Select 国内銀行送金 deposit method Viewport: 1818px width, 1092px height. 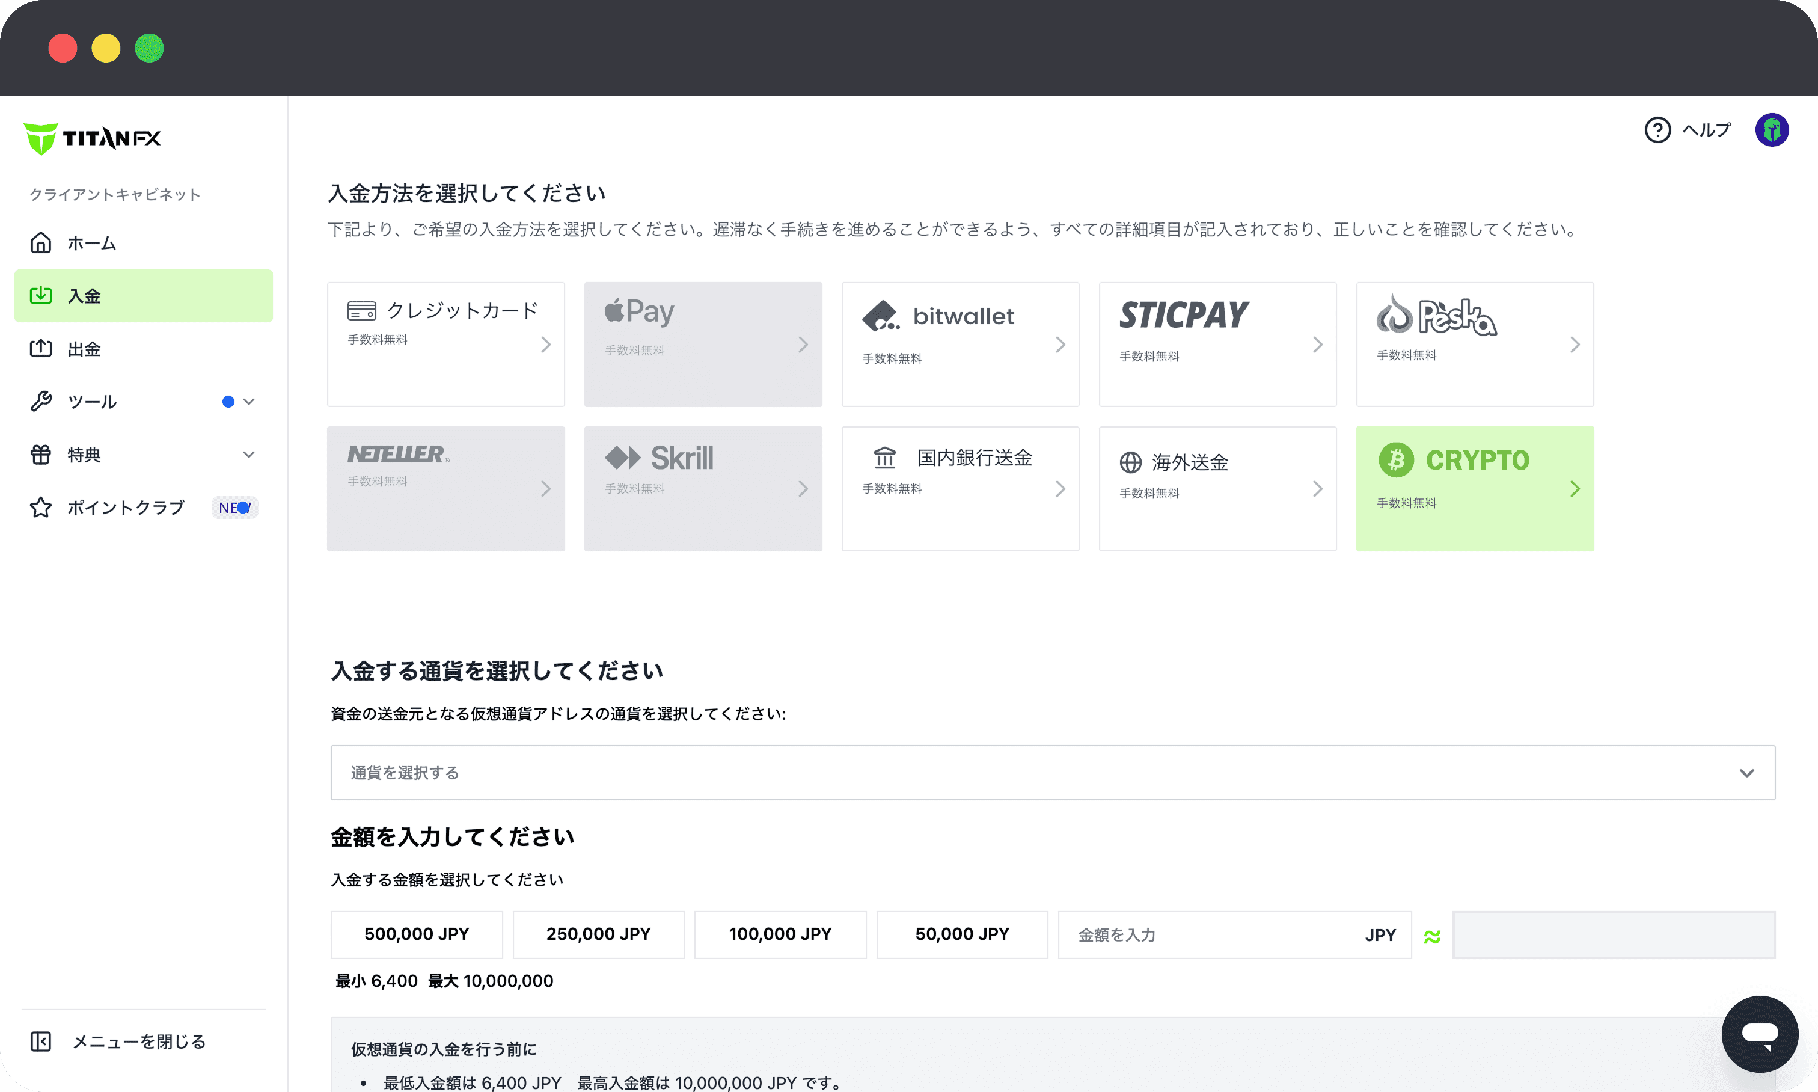[960, 489]
